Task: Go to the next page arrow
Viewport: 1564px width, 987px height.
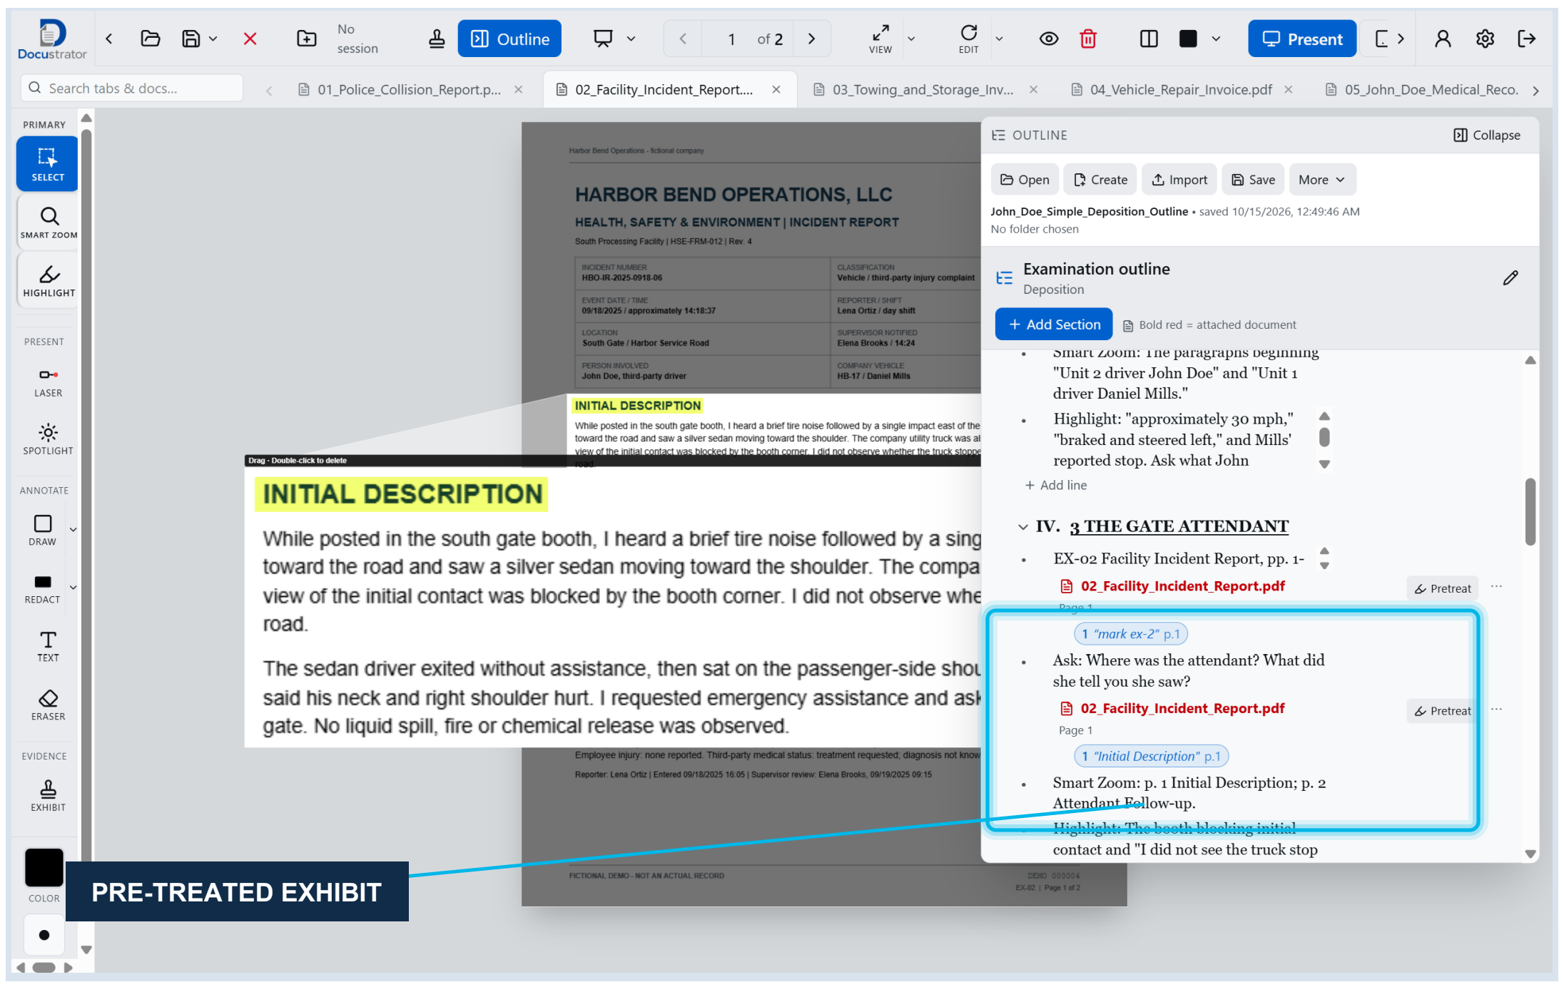Action: click(x=811, y=39)
